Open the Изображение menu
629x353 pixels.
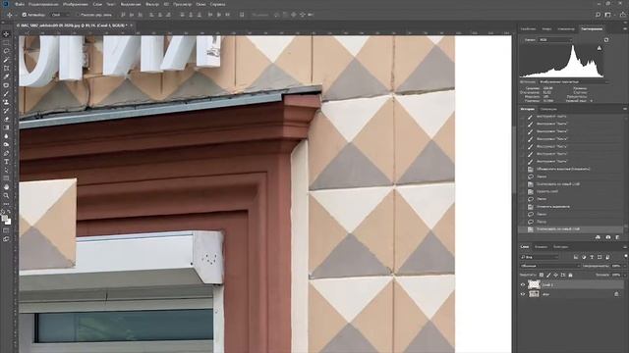coord(76,4)
